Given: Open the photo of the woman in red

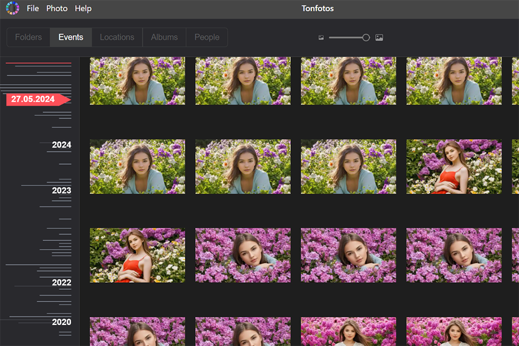Looking at the screenshot, I should [454, 167].
